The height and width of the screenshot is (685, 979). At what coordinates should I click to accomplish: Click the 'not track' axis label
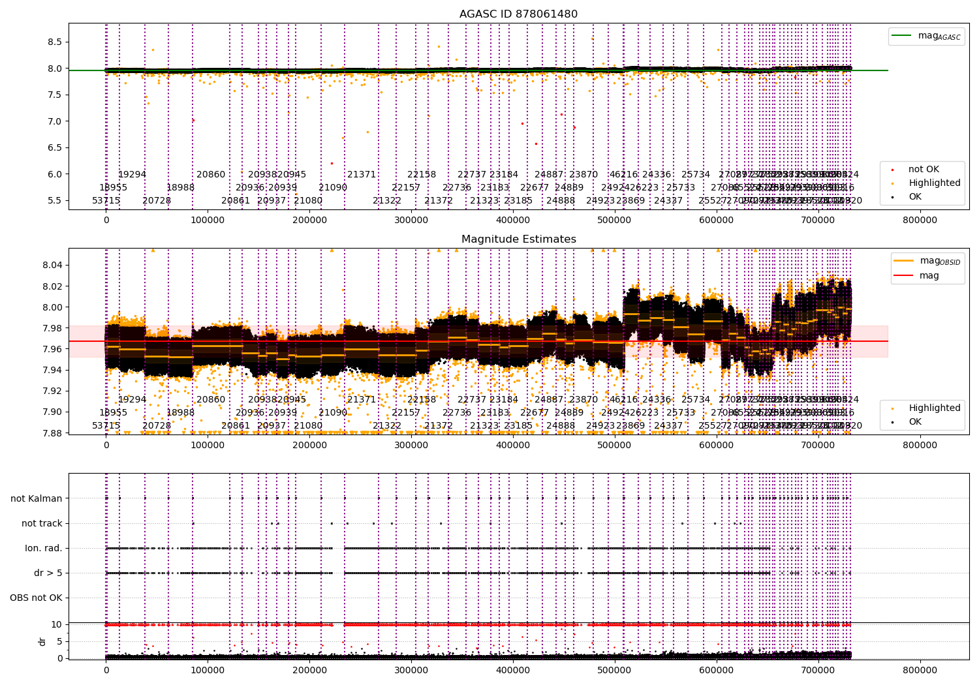42,523
